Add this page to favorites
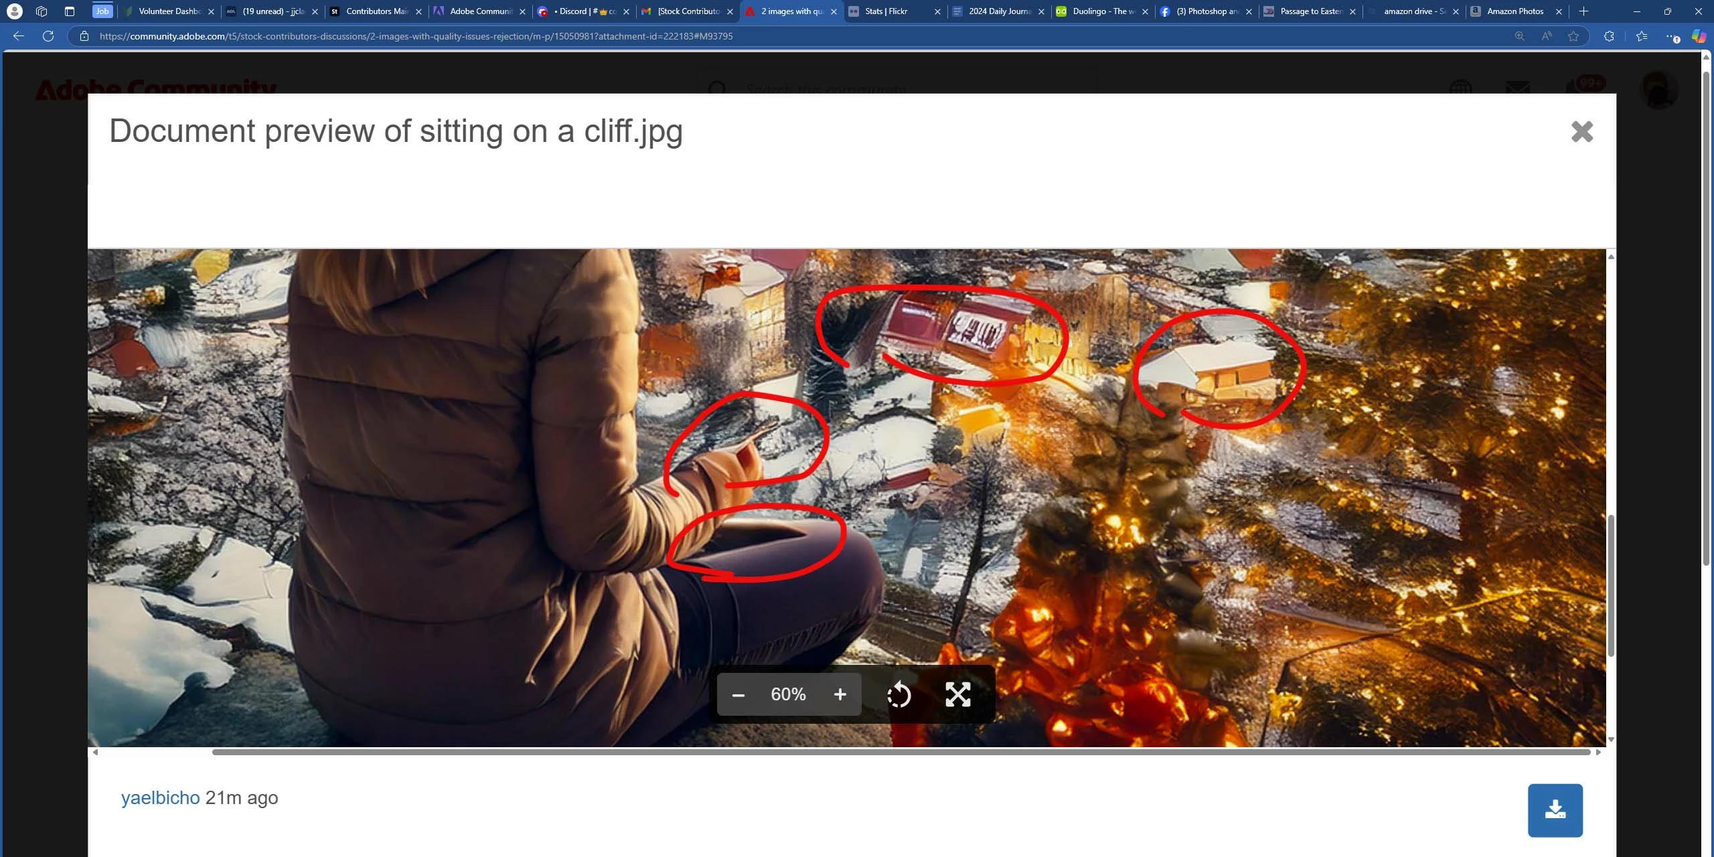The image size is (1714, 857). click(x=1573, y=36)
